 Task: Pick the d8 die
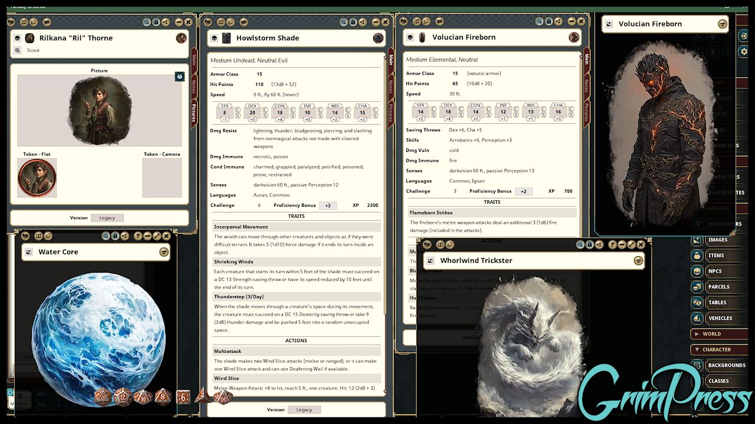point(163,396)
